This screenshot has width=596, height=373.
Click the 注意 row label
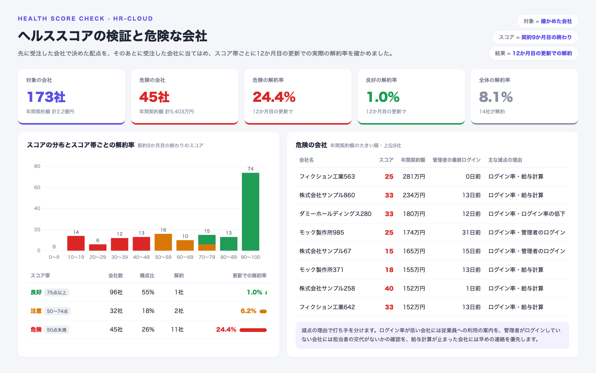36,311
